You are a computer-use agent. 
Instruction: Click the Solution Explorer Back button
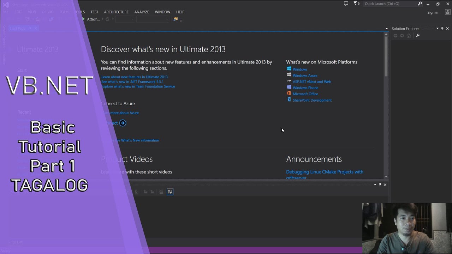point(395,36)
